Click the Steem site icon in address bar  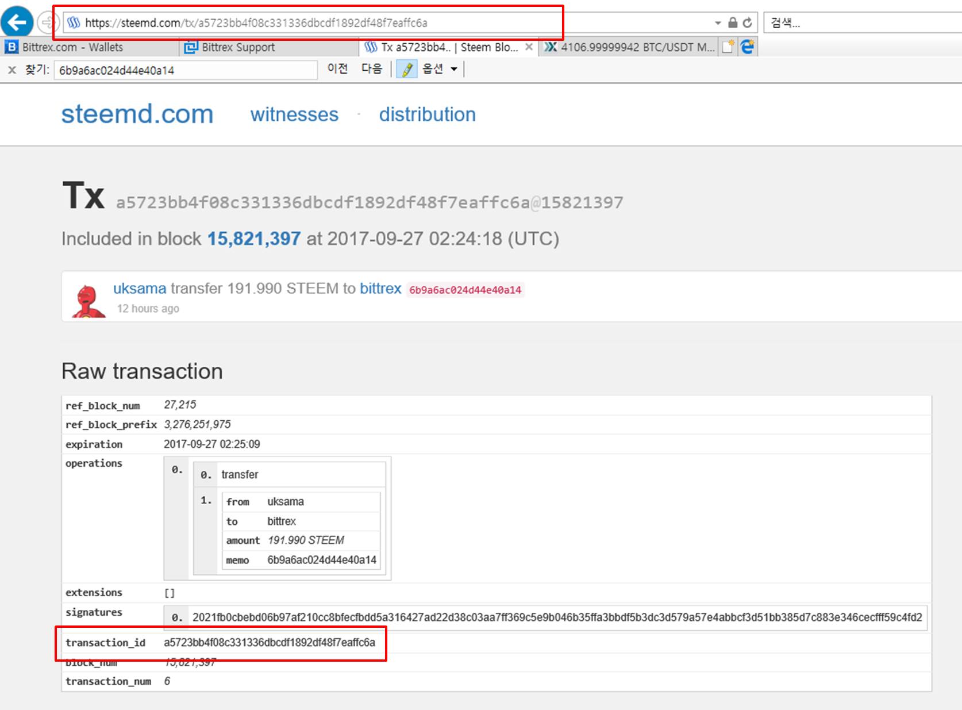click(x=73, y=23)
